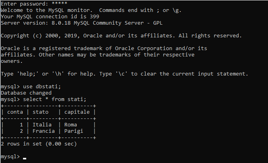Viewport: 268px width, 163px height.
Task: Click the 'use dbstati;' command text
Action: tap(42, 86)
